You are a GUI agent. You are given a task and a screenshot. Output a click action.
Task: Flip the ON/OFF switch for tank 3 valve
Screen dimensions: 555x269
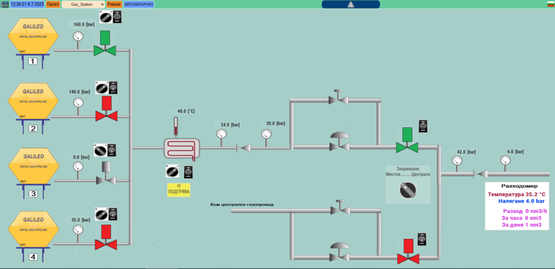(x=112, y=151)
